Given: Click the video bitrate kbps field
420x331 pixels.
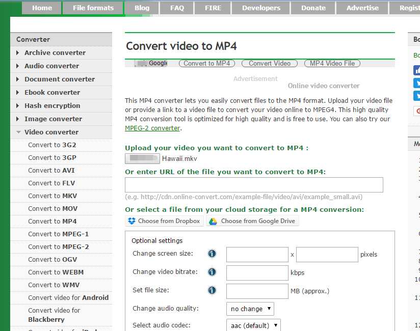Looking at the screenshot, I should (257, 272).
